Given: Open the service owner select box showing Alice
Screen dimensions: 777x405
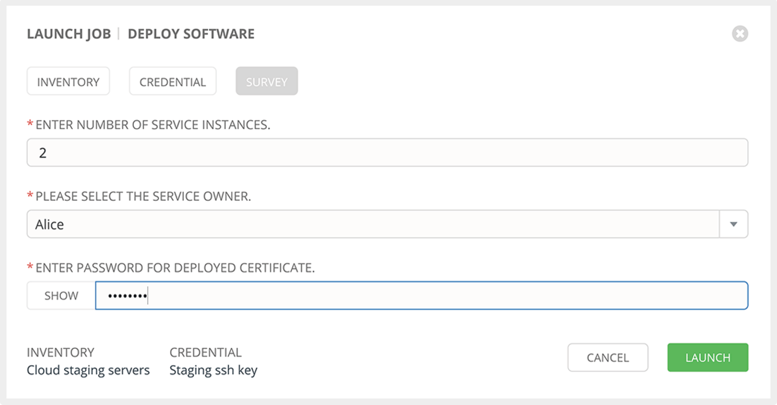Looking at the screenshot, I should click(x=373, y=224).
